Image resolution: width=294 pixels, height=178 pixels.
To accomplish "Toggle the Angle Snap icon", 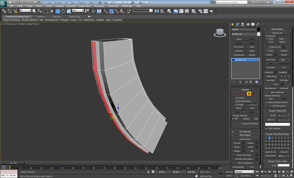I will point(111,11).
